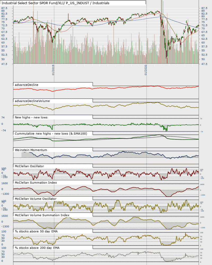212x265 pixels.
Task: Click the Weinstein Momentum panel label
Action: tap(31, 150)
